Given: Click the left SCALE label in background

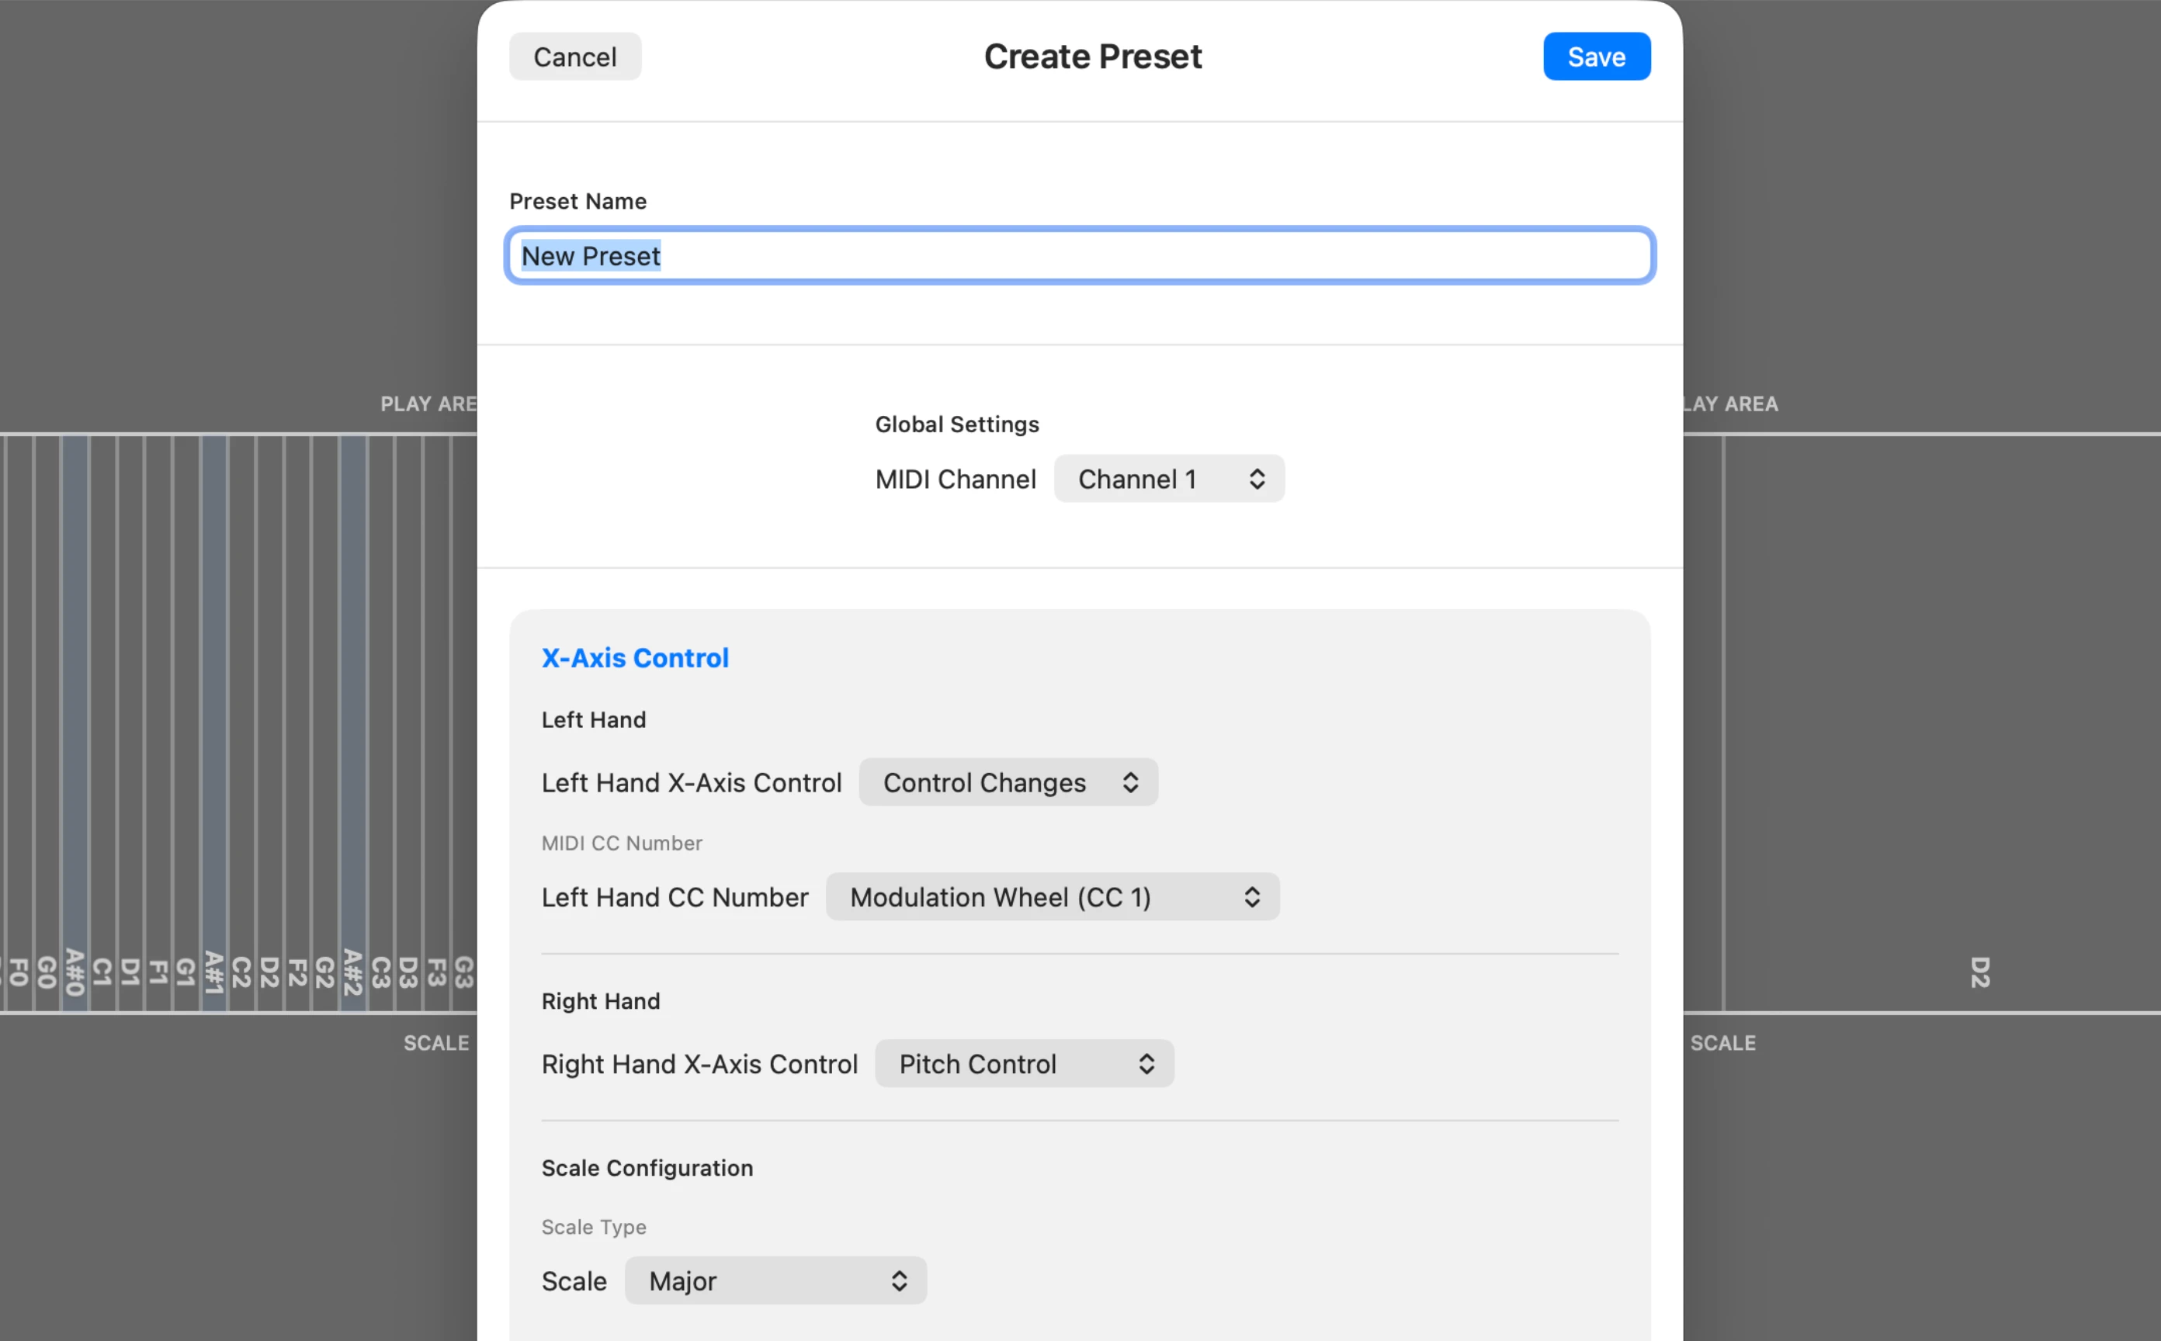Looking at the screenshot, I should click(436, 1043).
